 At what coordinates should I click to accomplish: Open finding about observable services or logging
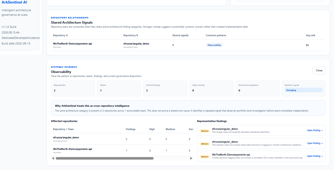(x=315, y=143)
